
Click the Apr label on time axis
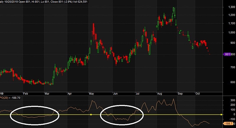pyautogui.click(x=70, y=94)
